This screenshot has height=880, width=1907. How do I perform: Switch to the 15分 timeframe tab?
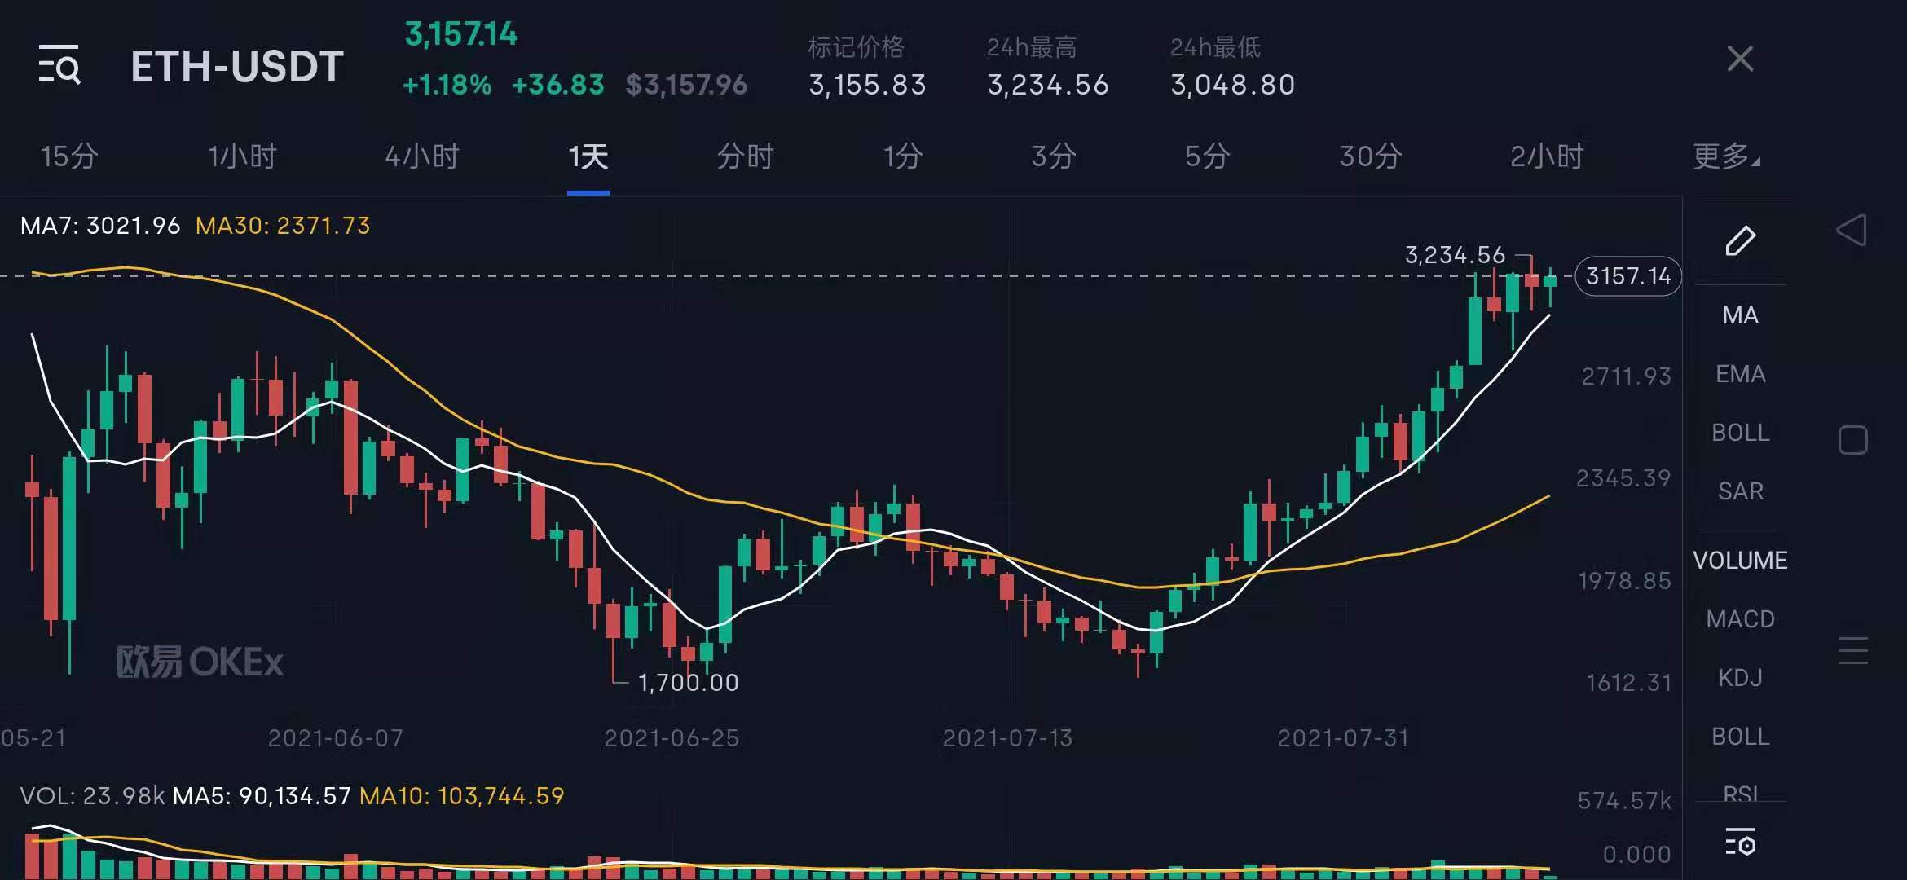pos(67,156)
